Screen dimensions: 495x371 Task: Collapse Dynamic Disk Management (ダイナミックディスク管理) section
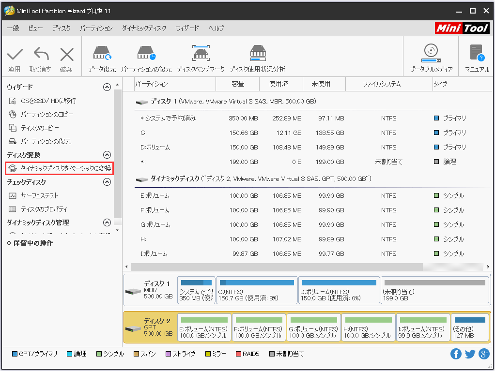(107, 223)
